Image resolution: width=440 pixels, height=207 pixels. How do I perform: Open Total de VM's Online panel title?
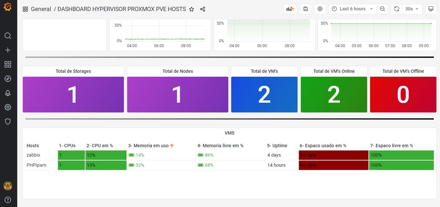click(x=334, y=71)
